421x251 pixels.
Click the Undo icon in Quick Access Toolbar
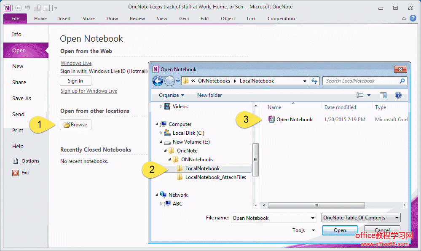pos(28,8)
